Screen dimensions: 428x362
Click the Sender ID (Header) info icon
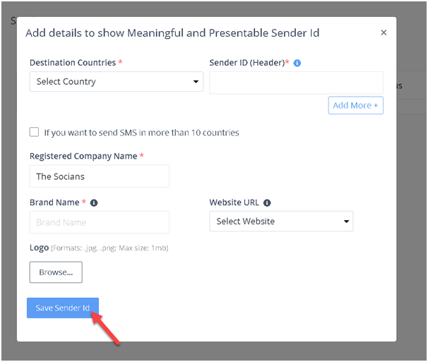(297, 63)
